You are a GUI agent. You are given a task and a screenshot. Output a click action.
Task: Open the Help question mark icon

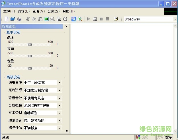(116, 19)
